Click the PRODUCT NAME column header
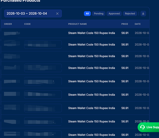159x138 pixels. (78, 24)
